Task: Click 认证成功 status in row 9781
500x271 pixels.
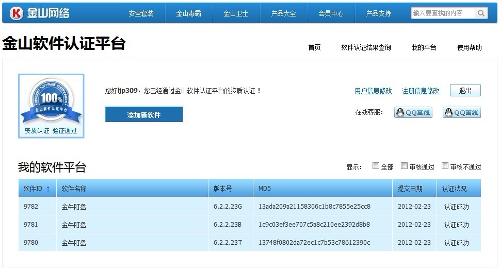Action: point(456,225)
